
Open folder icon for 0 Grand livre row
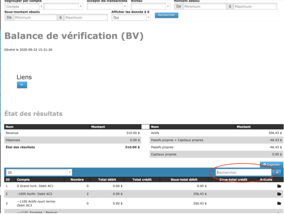[x=279, y=186]
